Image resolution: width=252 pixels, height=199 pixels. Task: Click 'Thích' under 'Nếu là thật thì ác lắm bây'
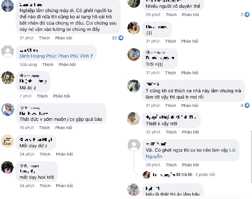[x=170, y=198]
